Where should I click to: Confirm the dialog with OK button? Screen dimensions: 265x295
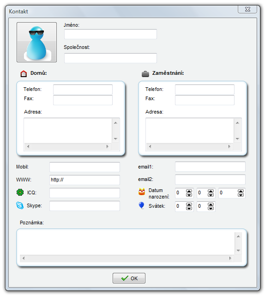pyautogui.click(x=129, y=278)
